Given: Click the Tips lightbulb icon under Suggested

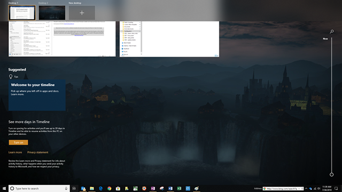Looking at the screenshot, I should click(11, 77).
